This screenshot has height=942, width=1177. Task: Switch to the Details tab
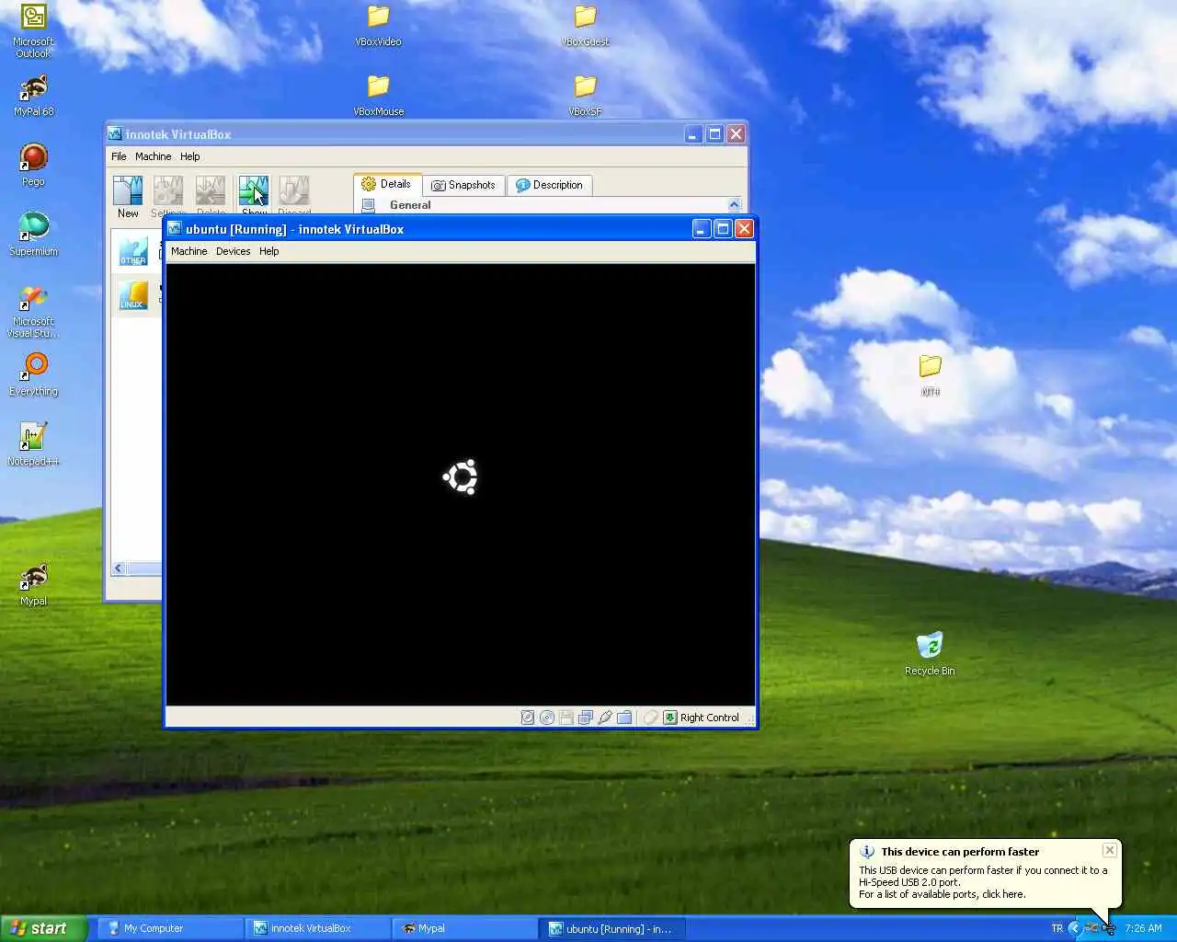coord(387,184)
